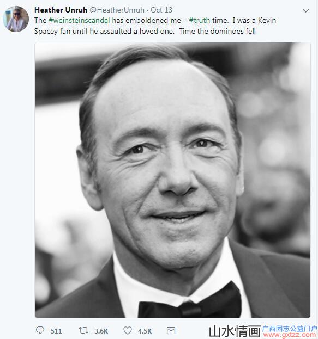Screen dimensions: 318x339
Task: Click the 4.5K likes count
Action: (x=145, y=331)
